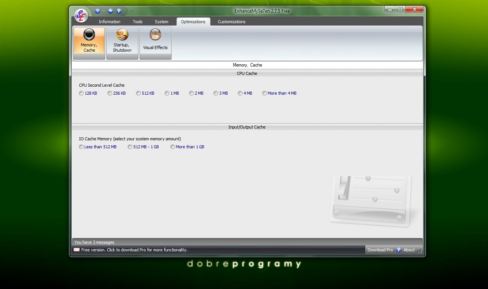Click the 'Free version. Click to download Pro' link
488x289 pixels.
click(134, 250)
